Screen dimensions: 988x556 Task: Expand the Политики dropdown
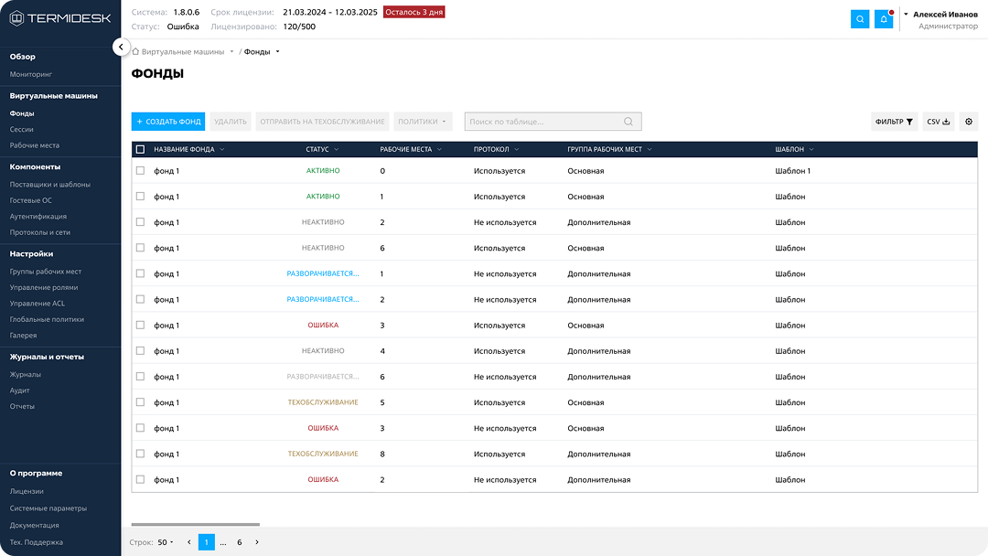click(424, 122)
